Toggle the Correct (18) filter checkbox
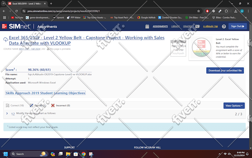 click(7, 106)
